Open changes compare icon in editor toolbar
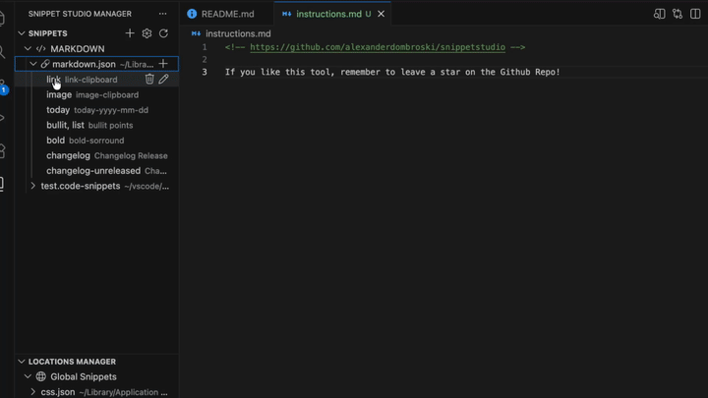Viewport: 708px width, 398px height. pos(678,14)
